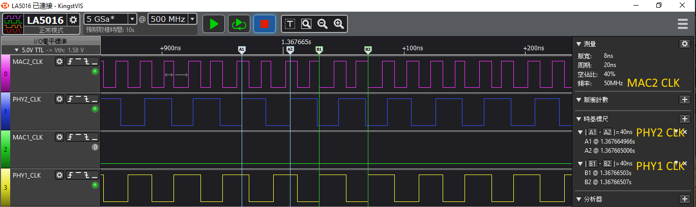Add a new pulse counter with plus button
Screen dimensions: 696x207
click(685, 99)
